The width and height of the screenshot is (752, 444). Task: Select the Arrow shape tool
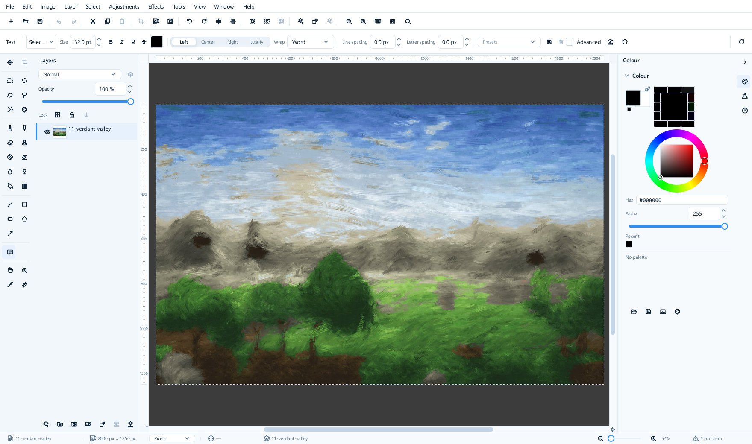10,234
